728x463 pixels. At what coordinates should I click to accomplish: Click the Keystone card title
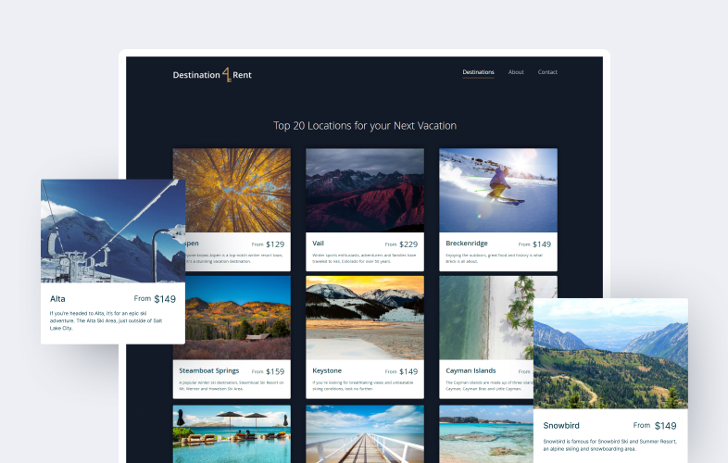327,370
